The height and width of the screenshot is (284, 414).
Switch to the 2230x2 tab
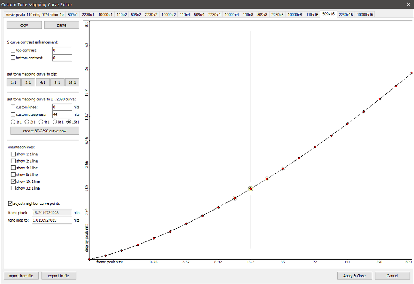click(151, 15)
